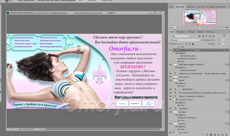Toggle visibility of Omorfia.ru - layer

pos(170,109)
